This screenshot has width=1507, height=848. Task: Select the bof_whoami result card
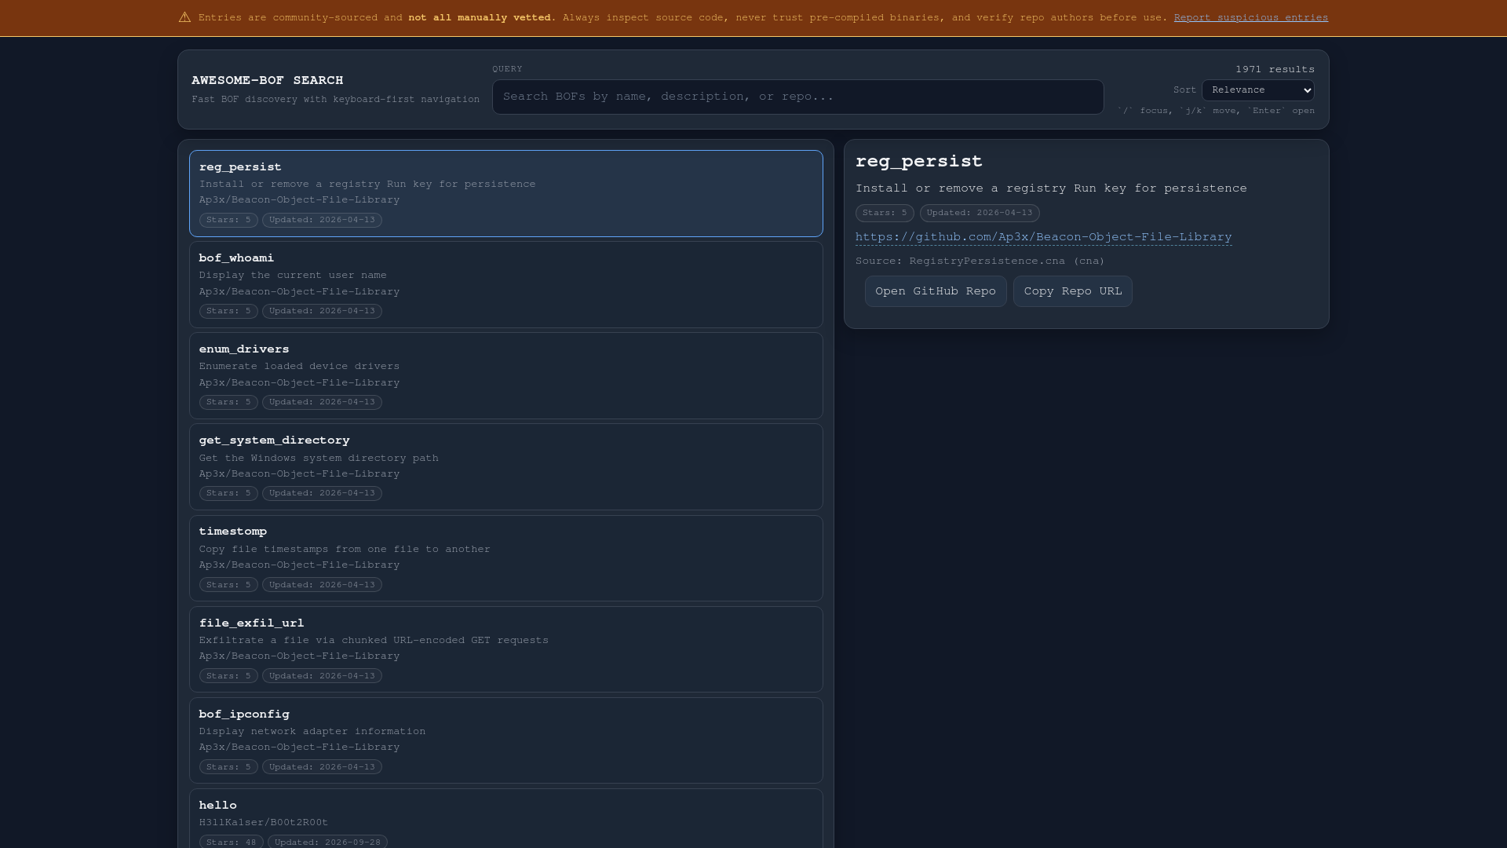tap(505, 284)
